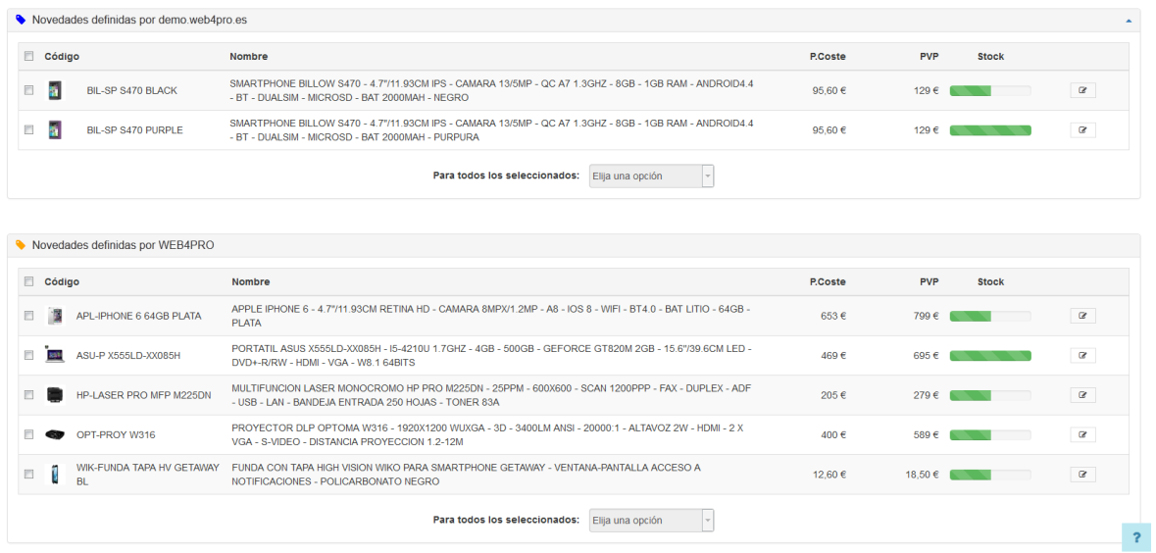1156x553 pixels.
Task: Open 'Elija una opción' dropdown in first panel
Action: click(x=652, y=176)
